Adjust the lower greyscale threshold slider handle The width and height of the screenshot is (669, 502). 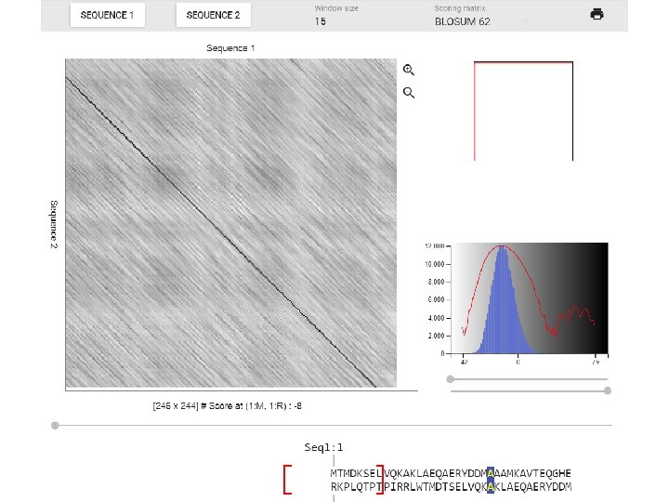tap(450, 379)
